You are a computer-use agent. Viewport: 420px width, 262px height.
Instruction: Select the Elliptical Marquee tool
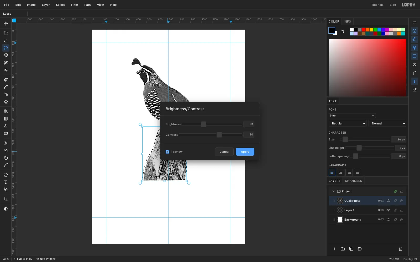click(6, 41)
